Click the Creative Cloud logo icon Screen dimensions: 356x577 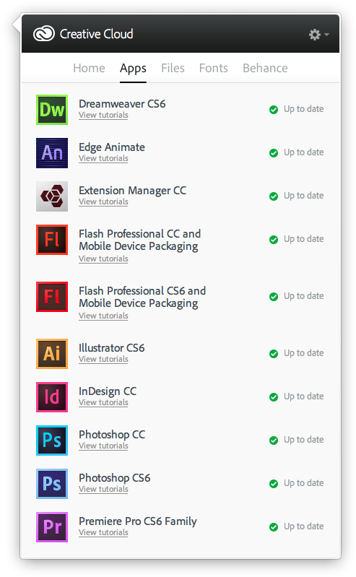[x=44, y=34]
